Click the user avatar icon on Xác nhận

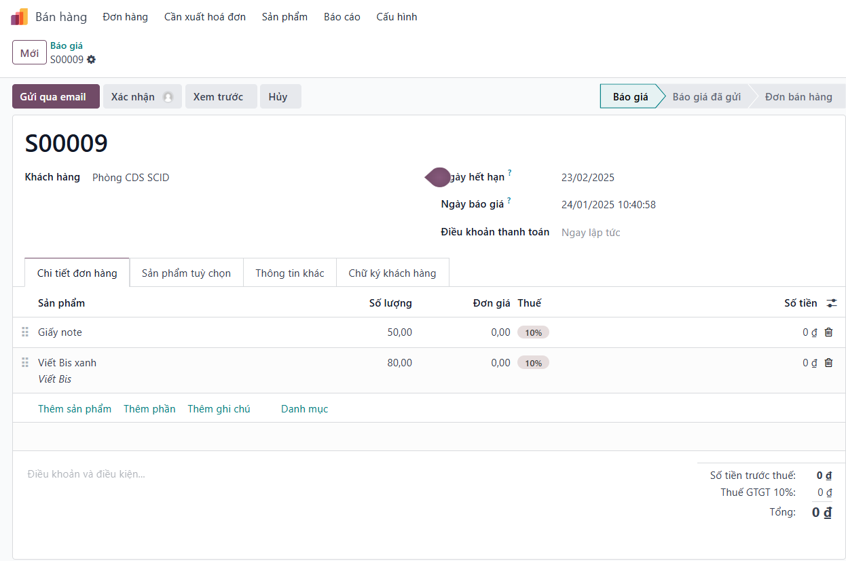[x=168, y=97]
